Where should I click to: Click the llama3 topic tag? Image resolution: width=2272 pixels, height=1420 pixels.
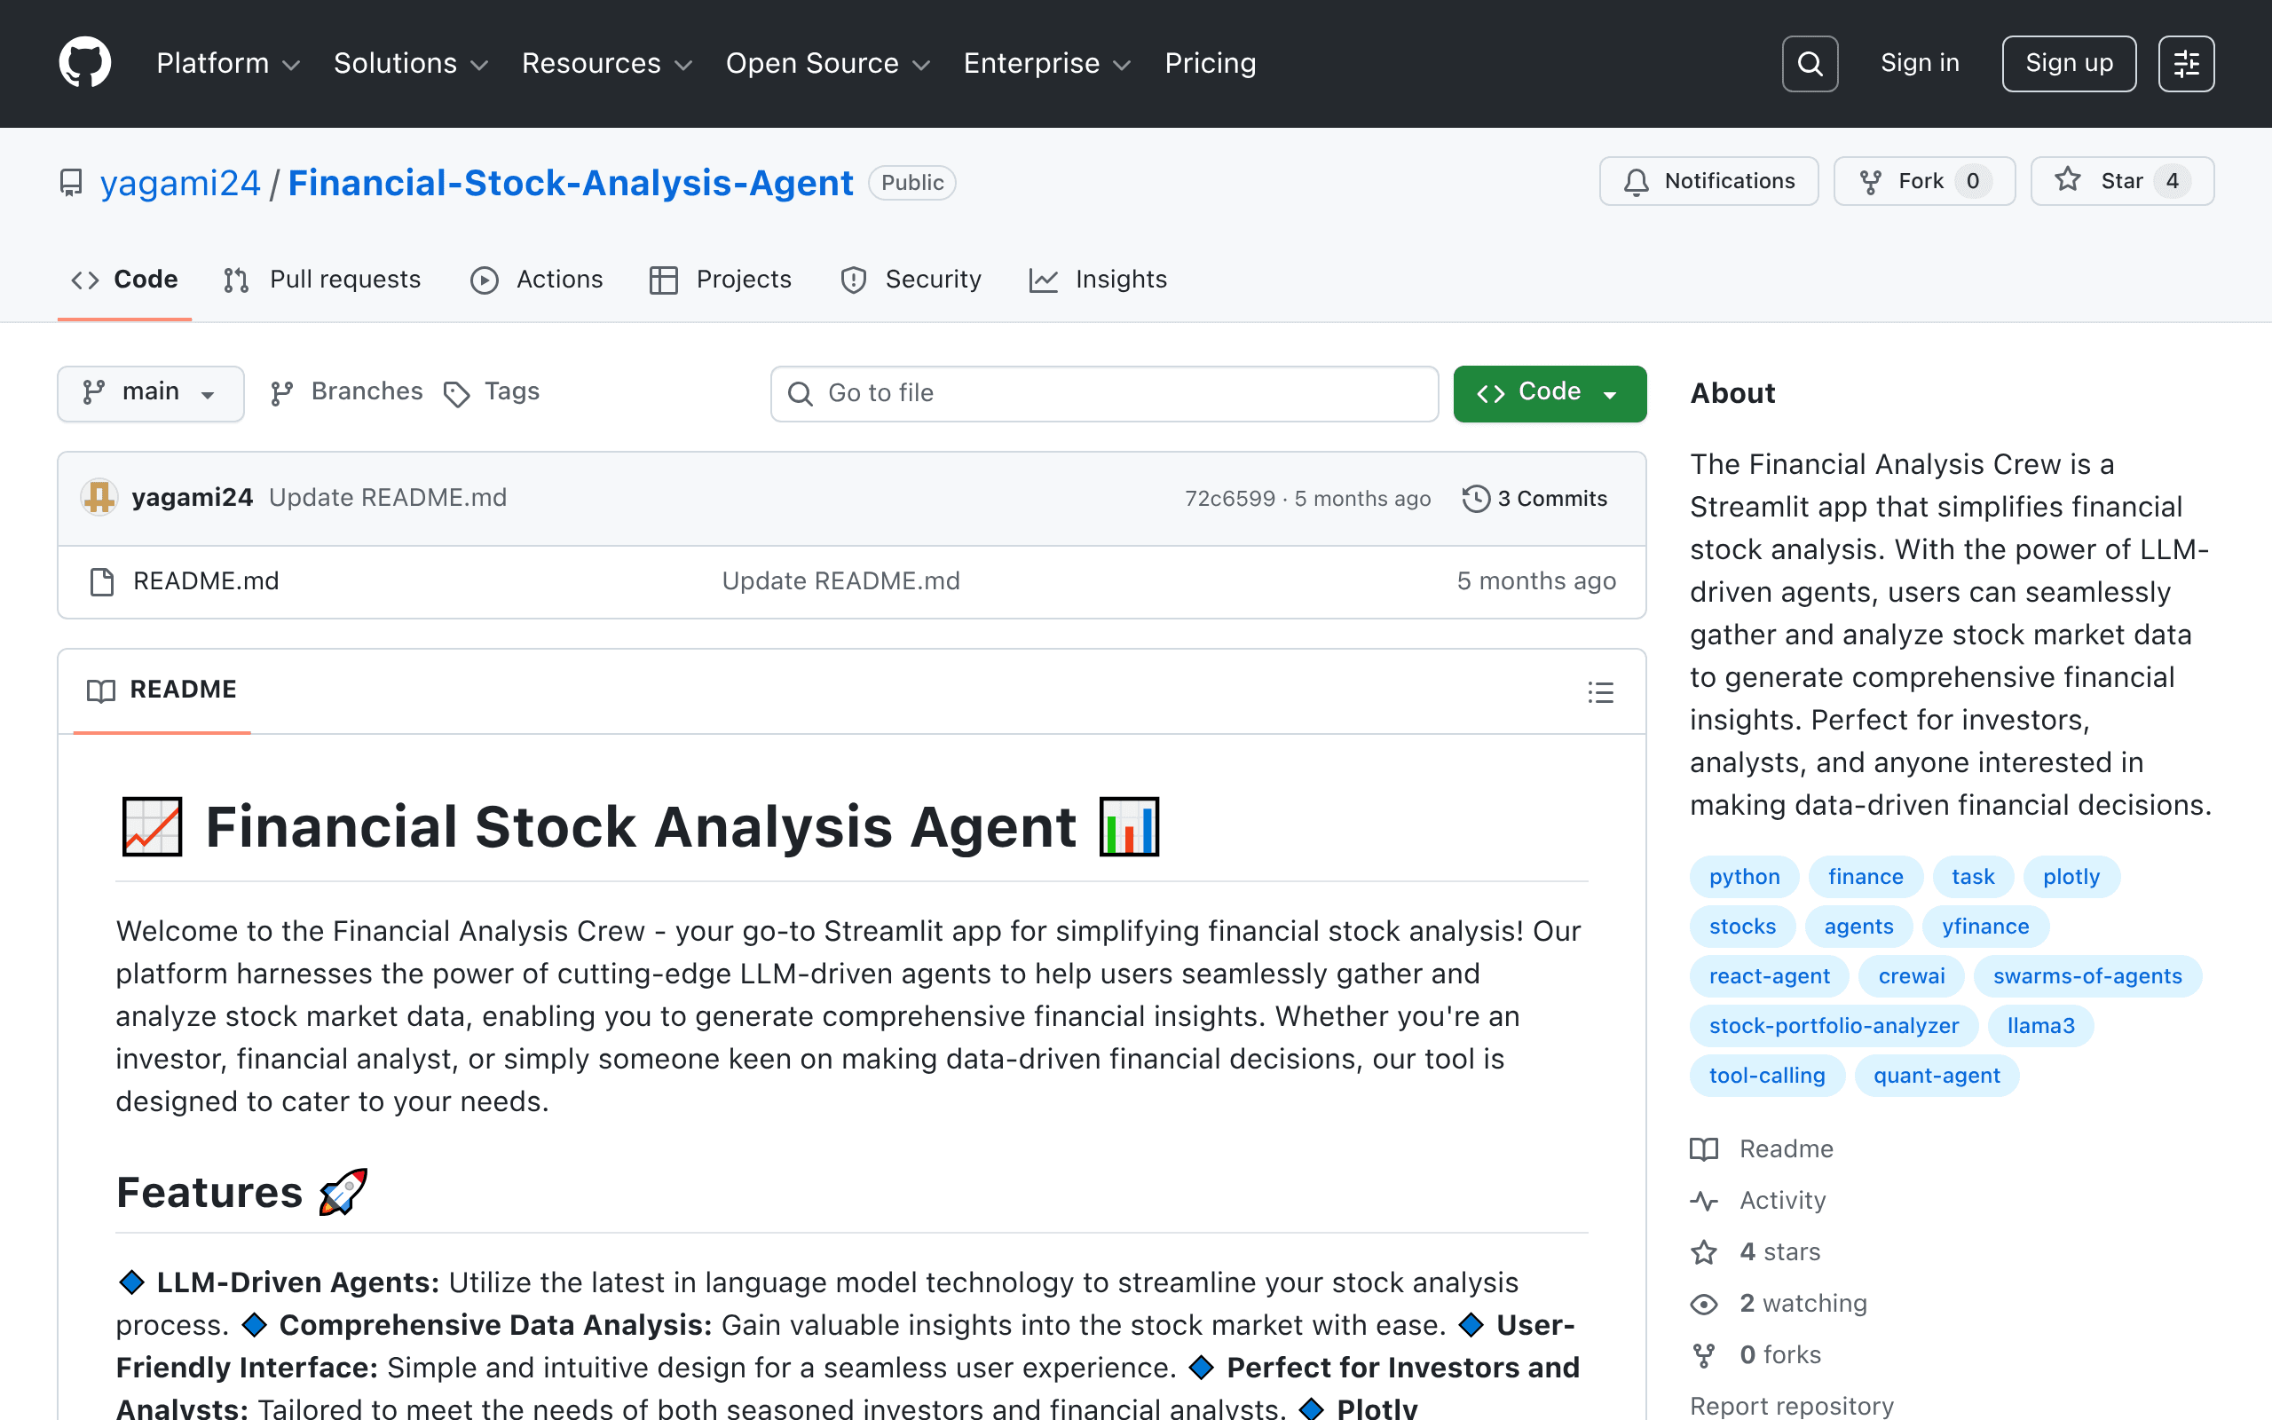(2040, 1026)
